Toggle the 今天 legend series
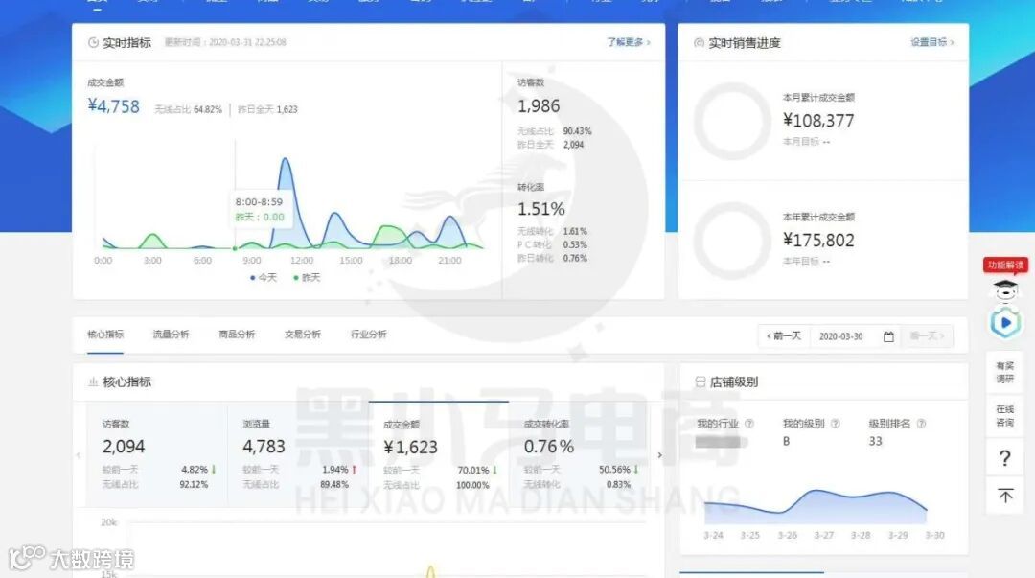The image size is (1035, 578). click(x=264, y=277)
